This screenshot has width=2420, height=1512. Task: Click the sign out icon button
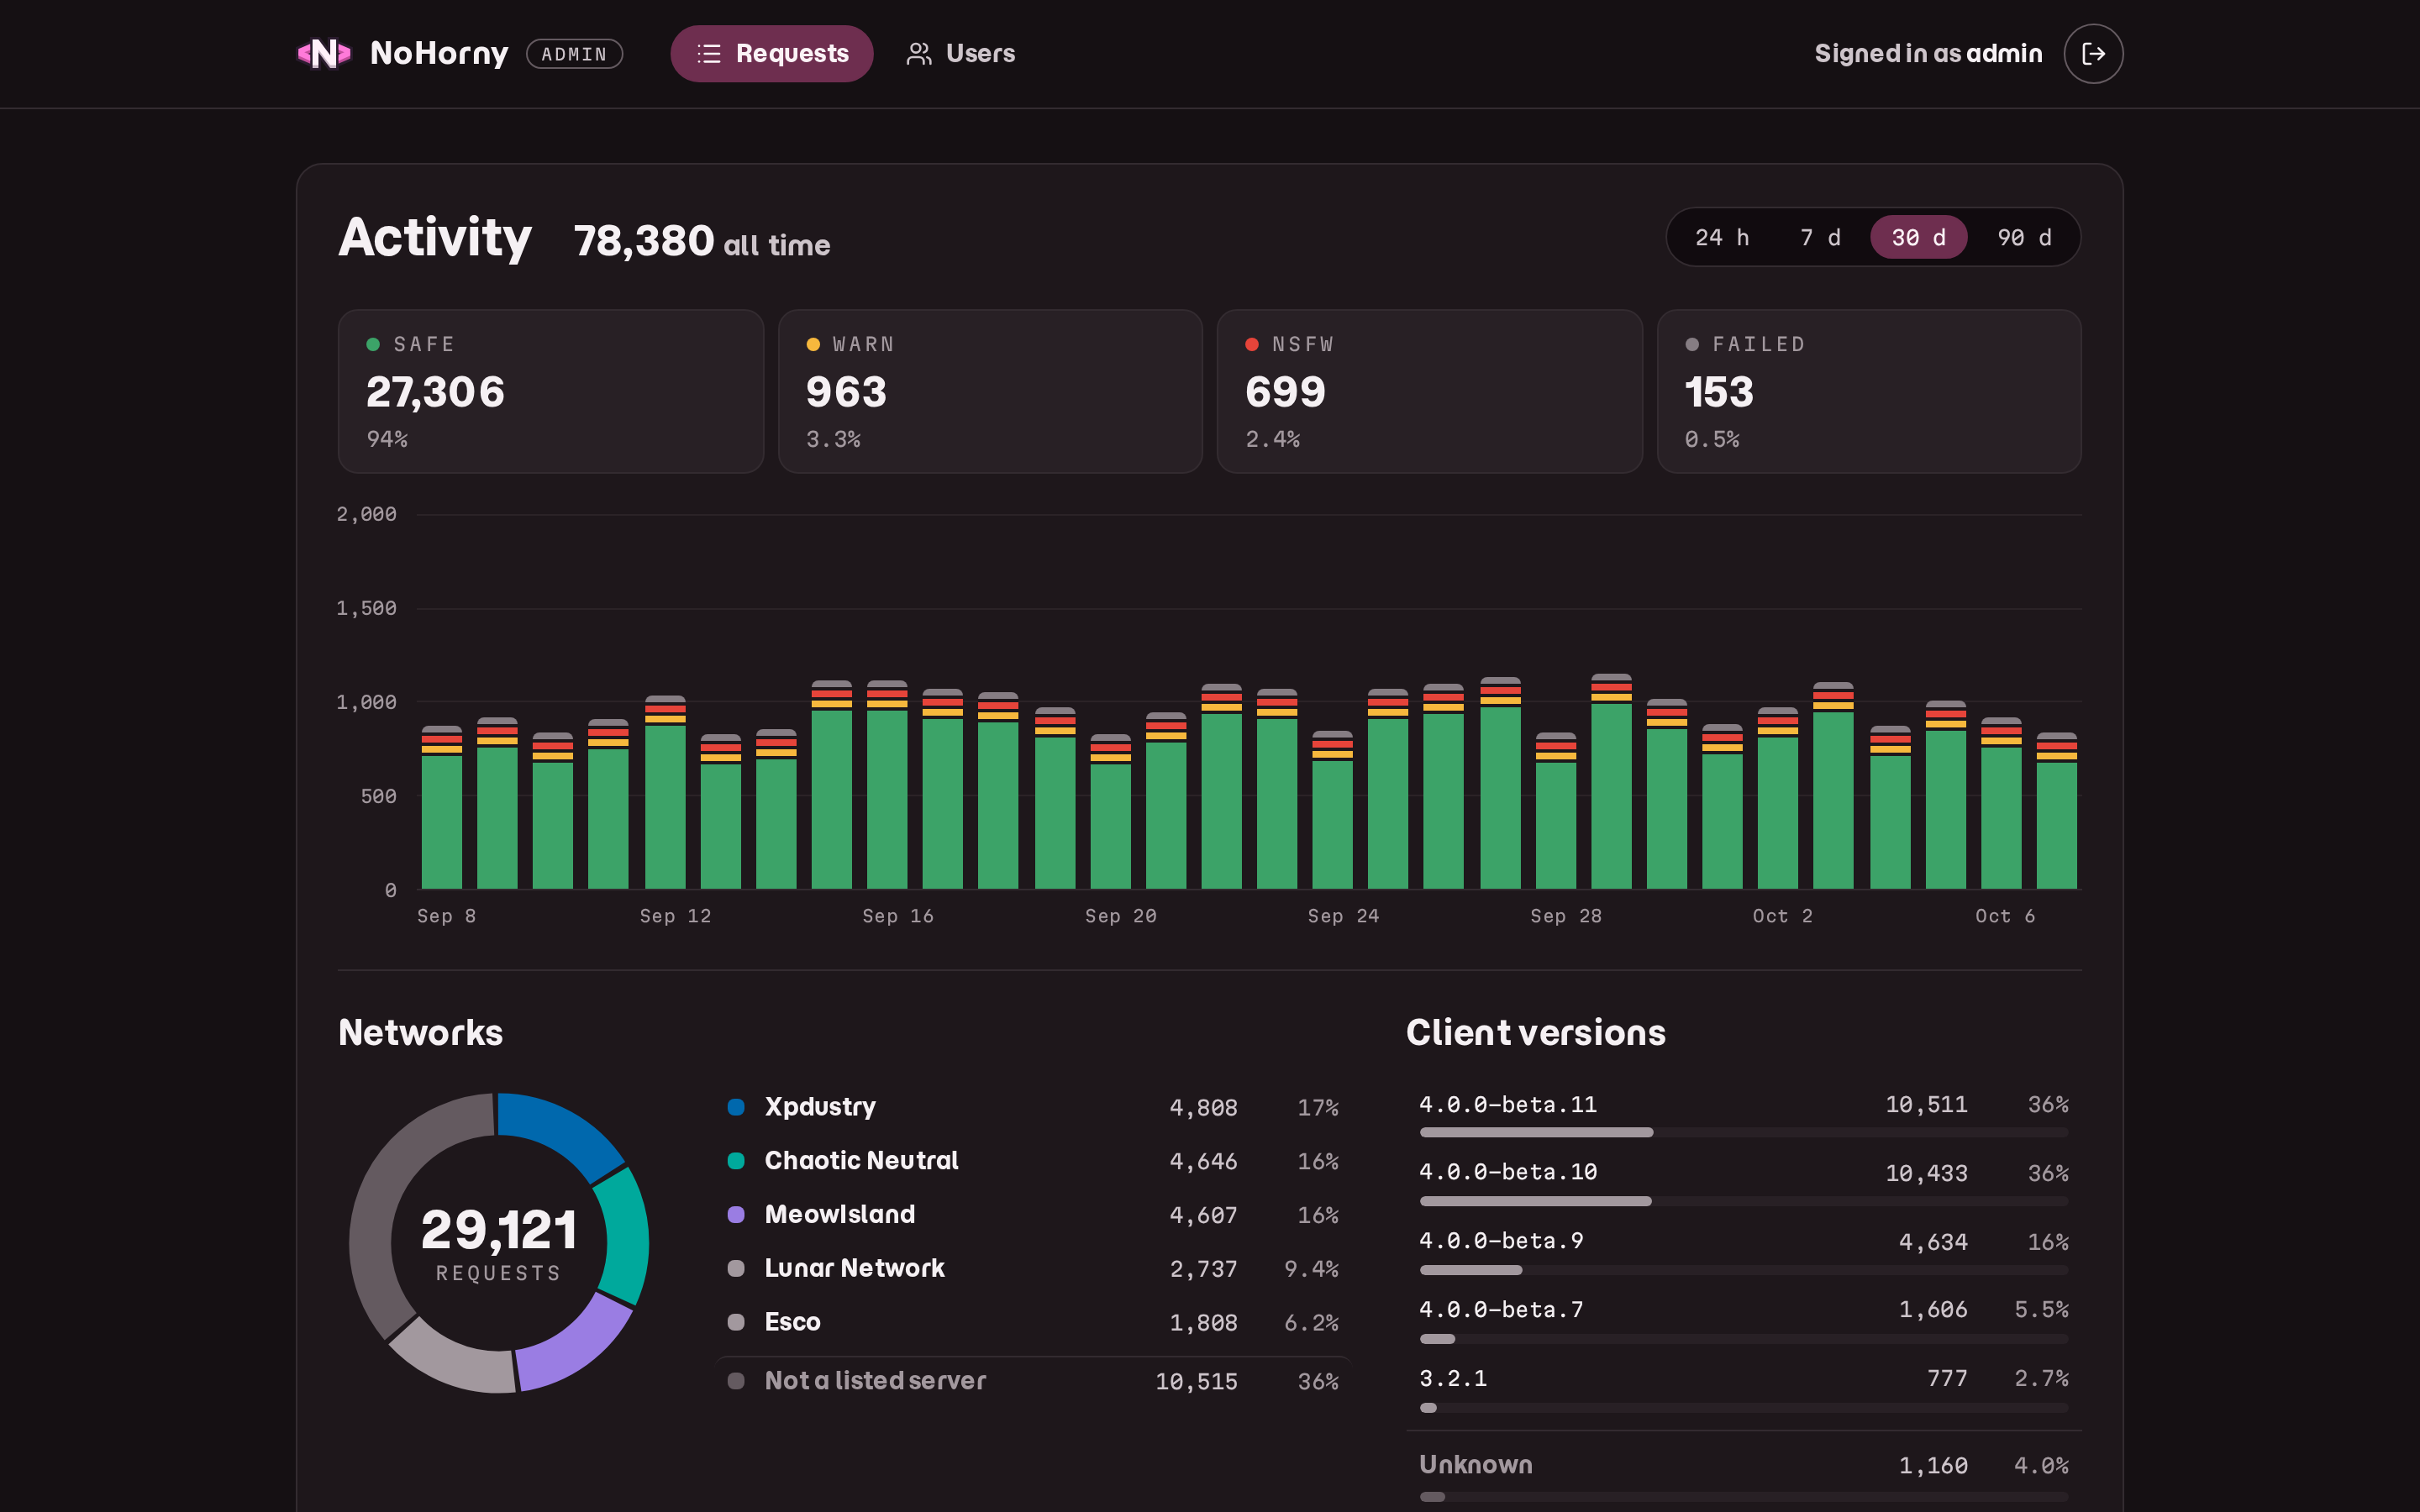2093,54
